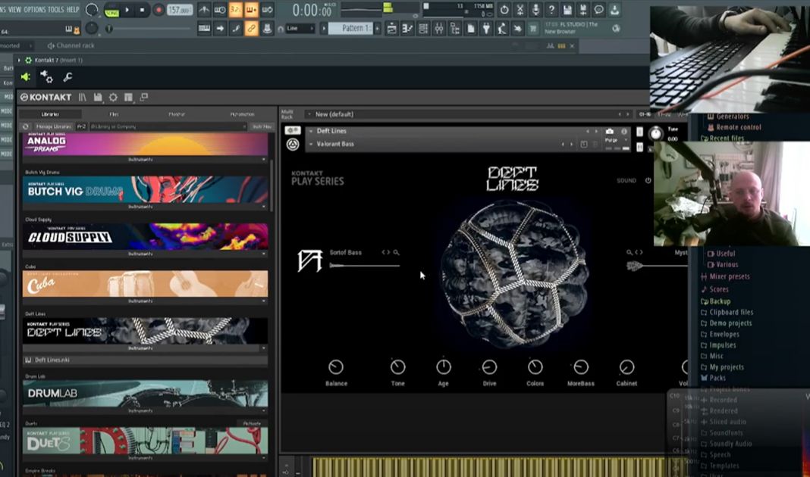The image size is (810, 477).
Task: Click the plugin wrench settings icon
Action: point(67,77)
